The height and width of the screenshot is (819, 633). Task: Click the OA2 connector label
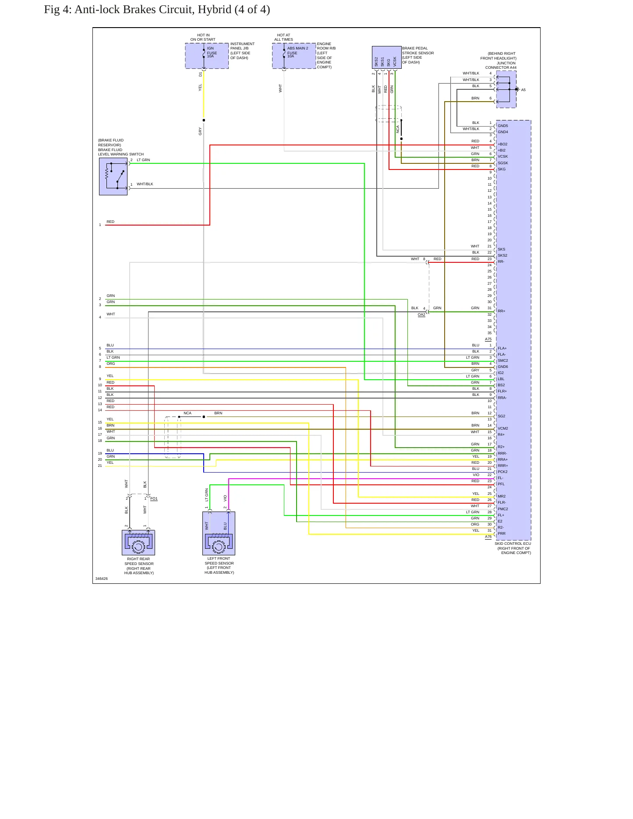[x=421, y=314]
